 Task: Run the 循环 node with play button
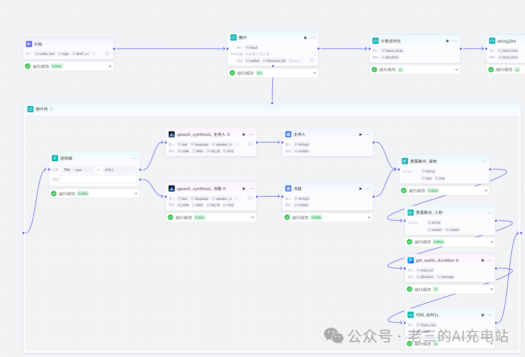[305, 38]
